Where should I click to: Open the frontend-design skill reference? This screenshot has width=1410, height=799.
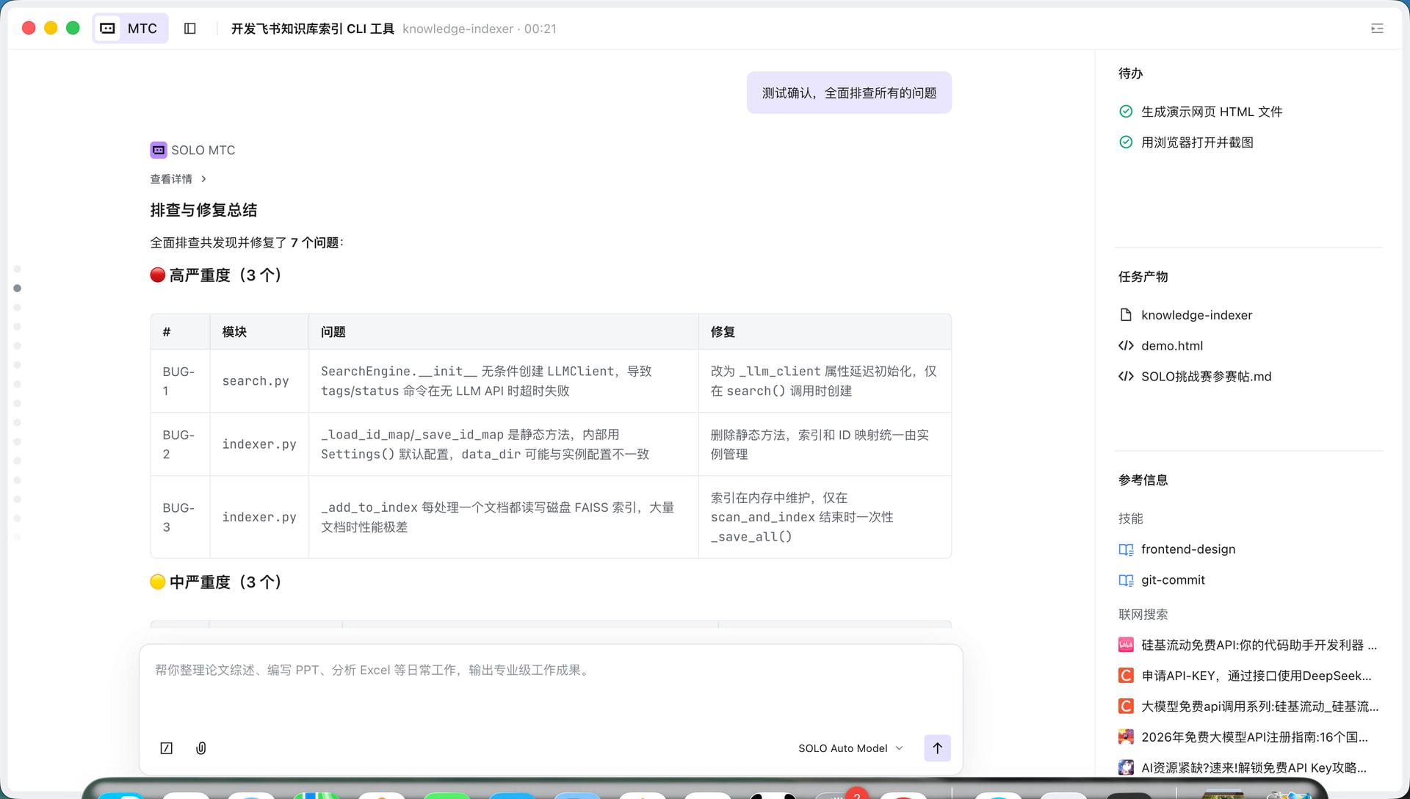(x=1187, y=549)
